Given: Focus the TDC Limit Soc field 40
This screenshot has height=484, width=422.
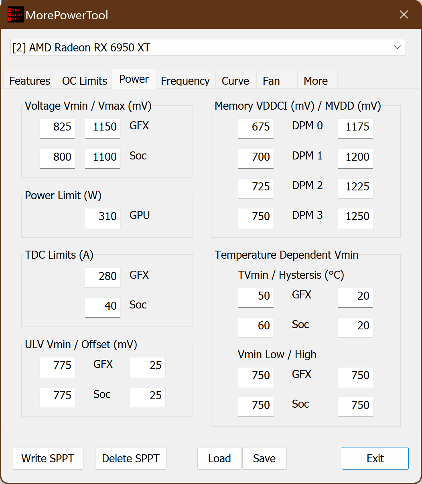Looking at the screenshot, I should coord(103,307).
